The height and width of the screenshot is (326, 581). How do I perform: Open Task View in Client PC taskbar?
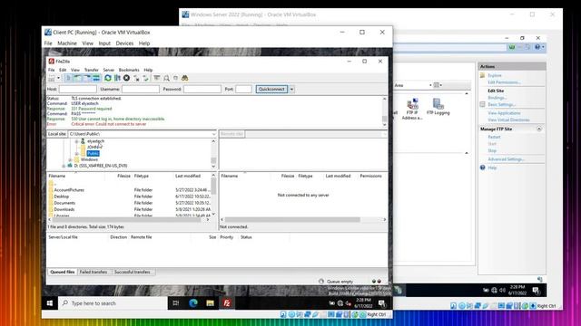pos(176,303)
